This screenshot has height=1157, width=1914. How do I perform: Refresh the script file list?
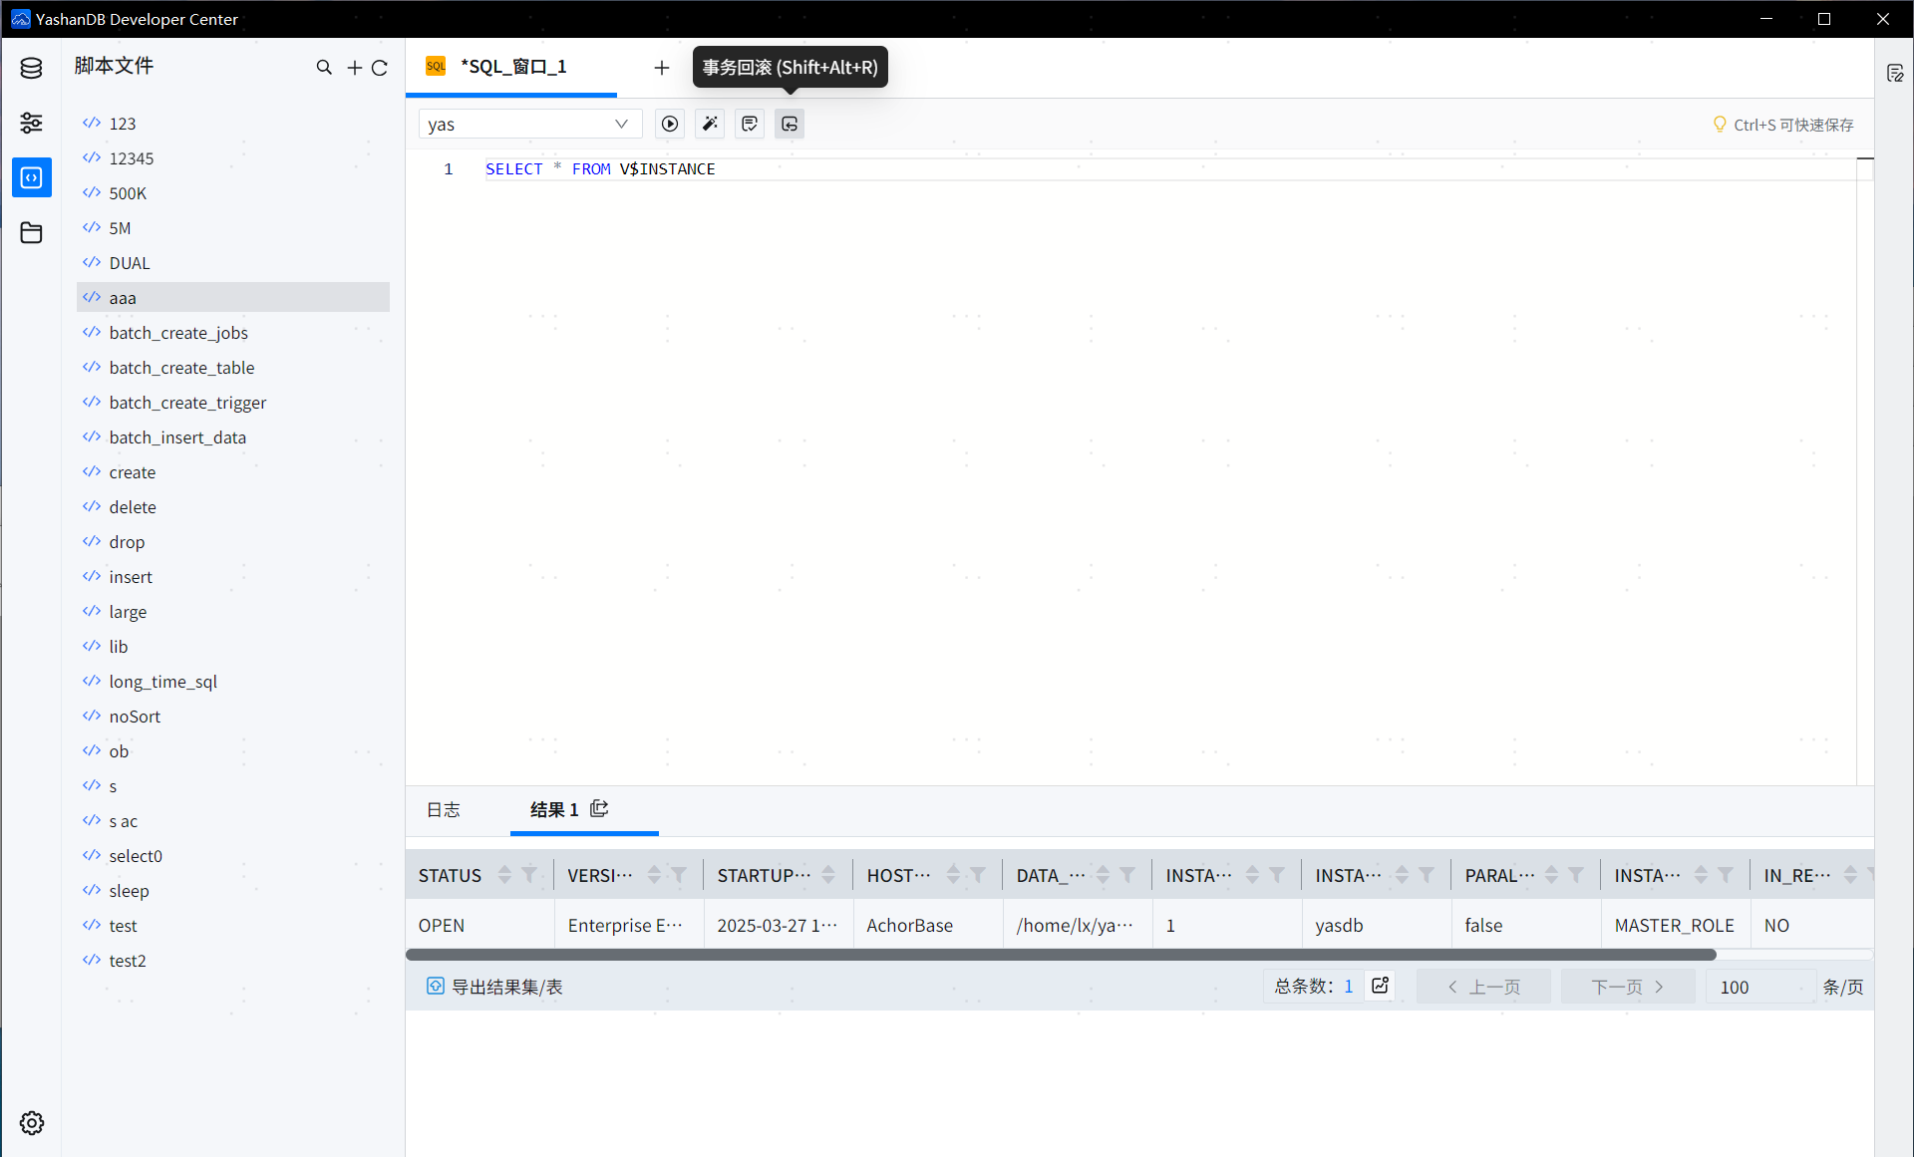click(x=380, y=68)
